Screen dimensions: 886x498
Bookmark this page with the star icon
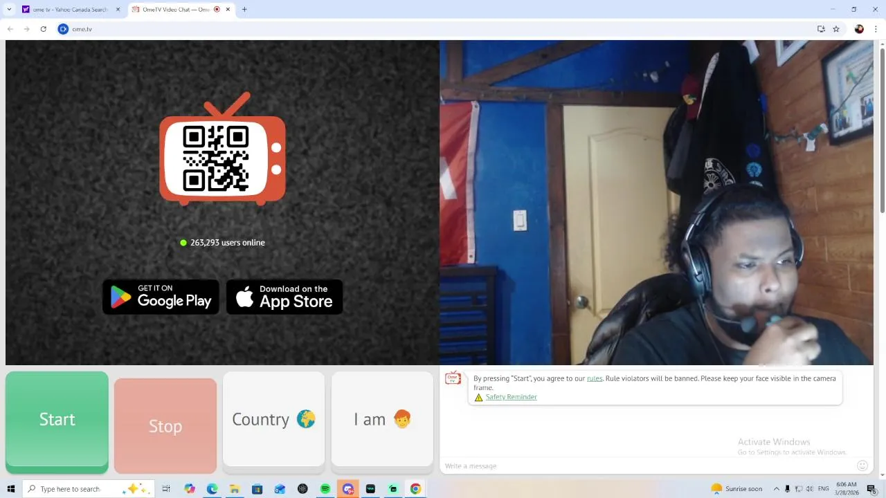(836, 29)
